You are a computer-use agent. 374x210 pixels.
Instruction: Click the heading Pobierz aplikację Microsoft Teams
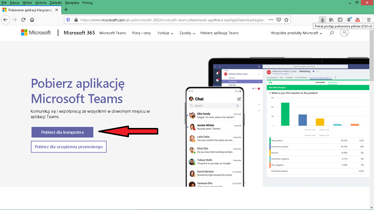coord(78,91)
